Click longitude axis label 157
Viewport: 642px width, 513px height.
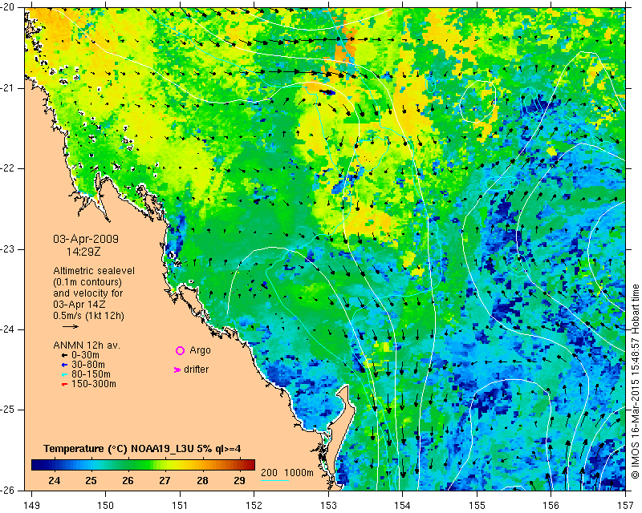click(x=626, y=506)
